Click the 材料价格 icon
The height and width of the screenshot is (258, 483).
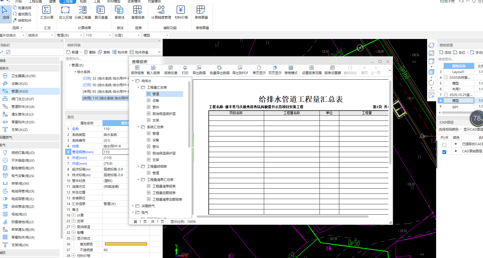181,10
